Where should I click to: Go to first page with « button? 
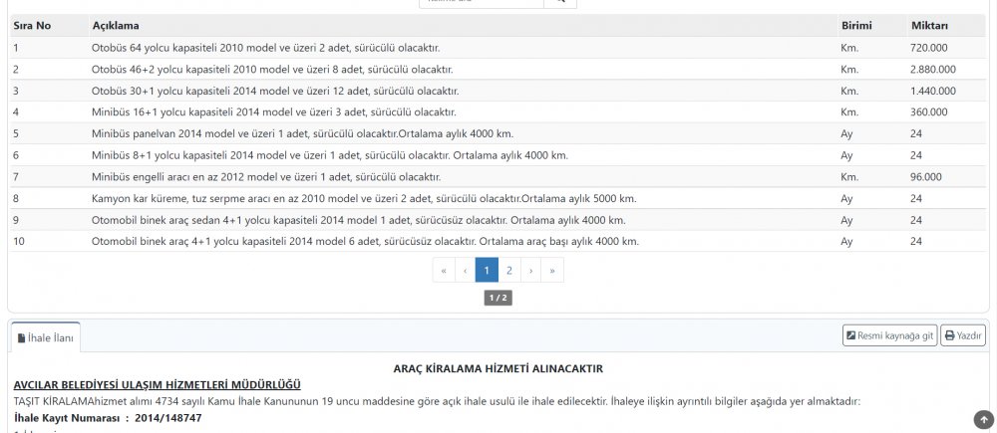(444, 270)
